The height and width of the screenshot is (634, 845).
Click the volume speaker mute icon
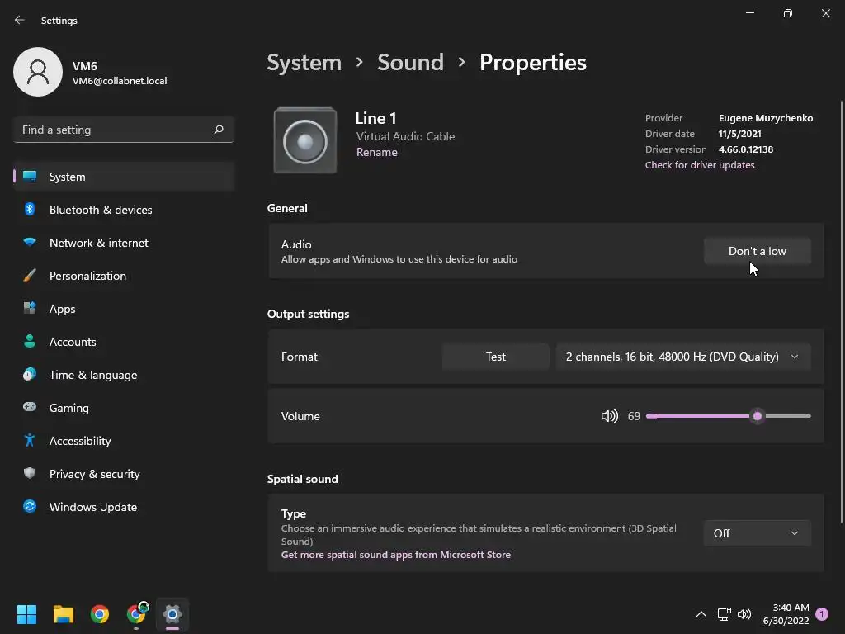click(x=609, y=416)
